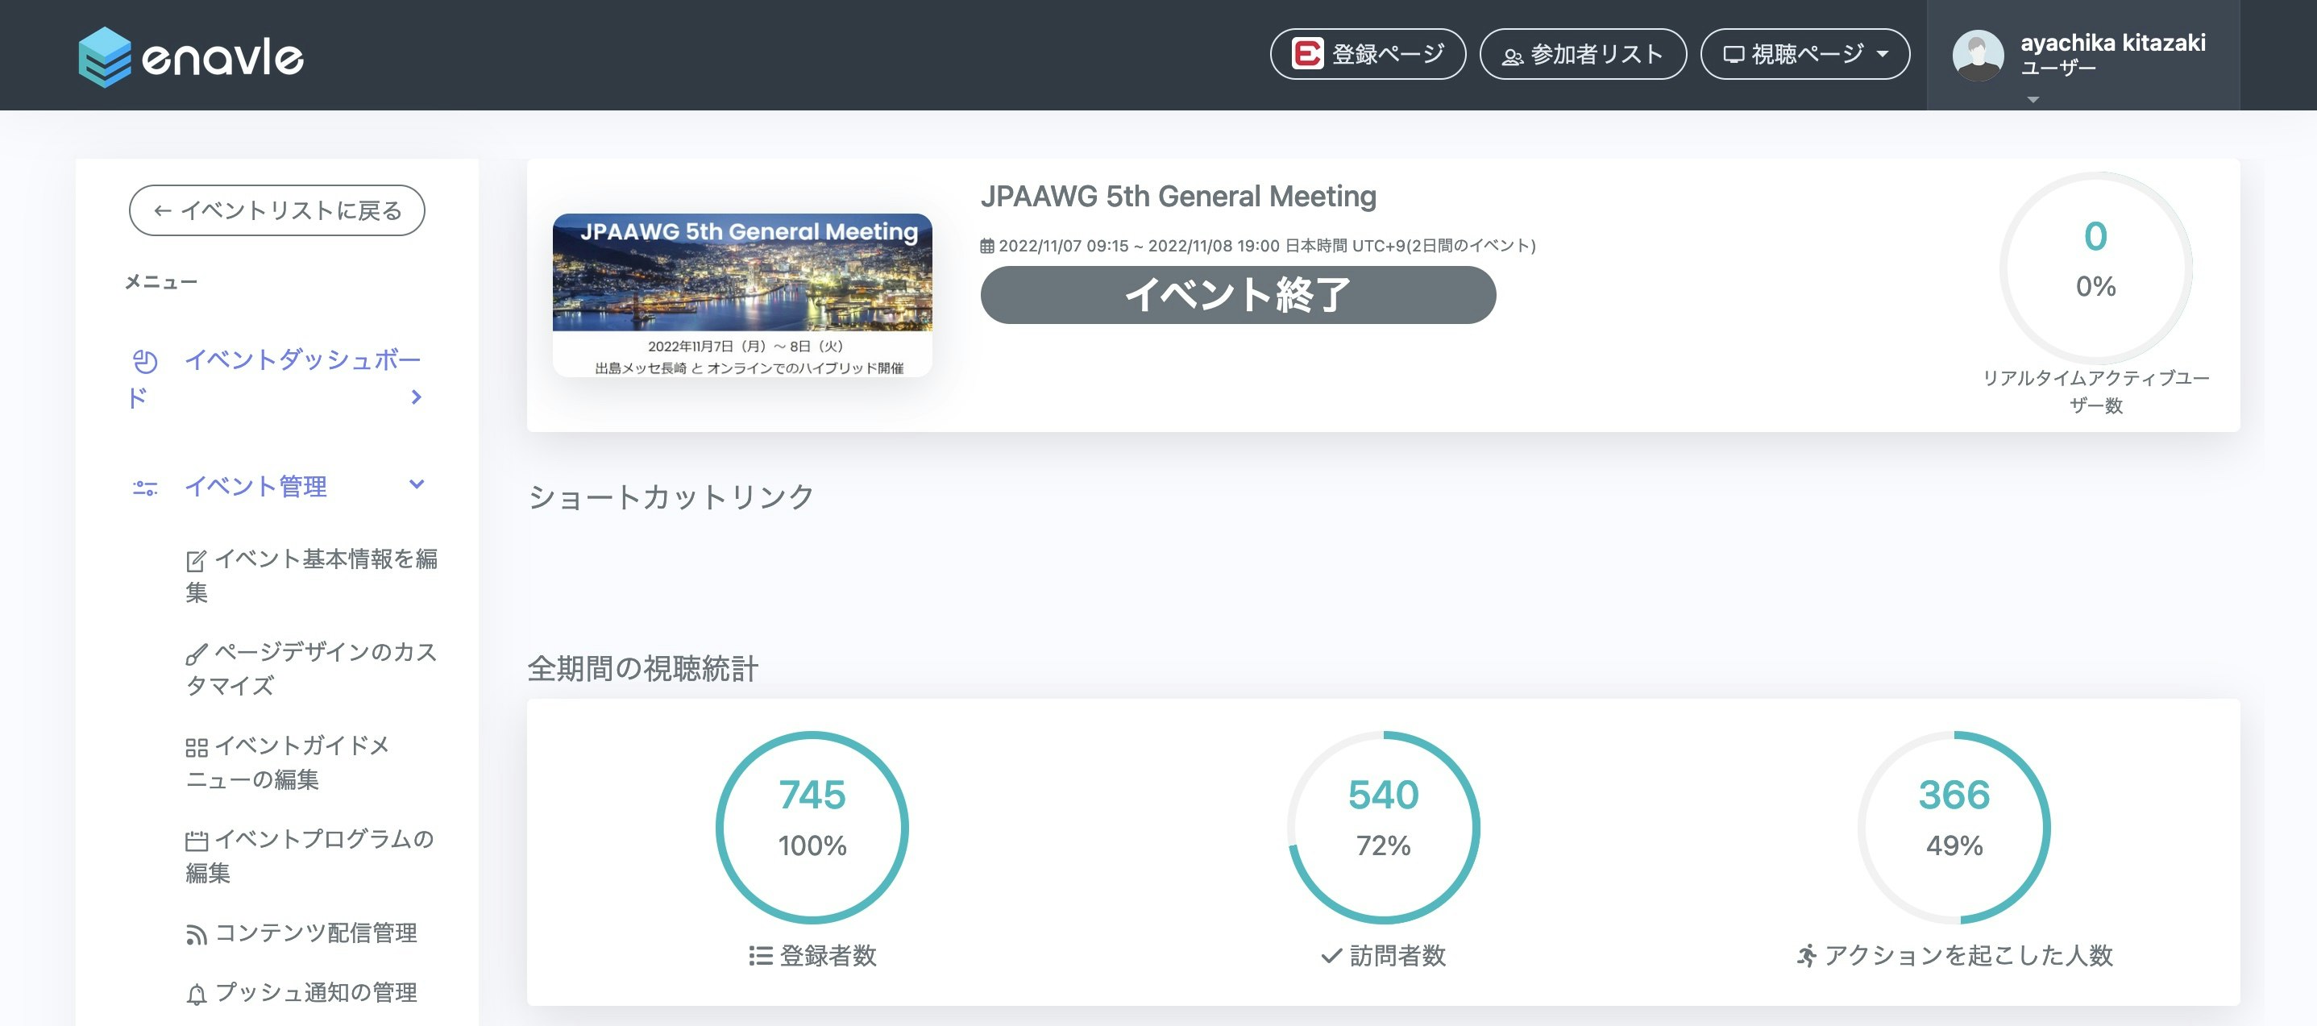Click the participants list people icon
Image resolution: width=2317 pixels, height=1026 pixels.
coord(1513,56)
